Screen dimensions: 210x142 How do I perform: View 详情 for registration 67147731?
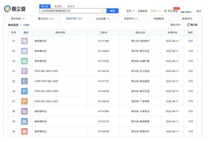click(x=190, y=81)
